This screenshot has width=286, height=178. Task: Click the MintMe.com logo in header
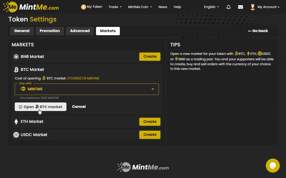pos(31,7)
